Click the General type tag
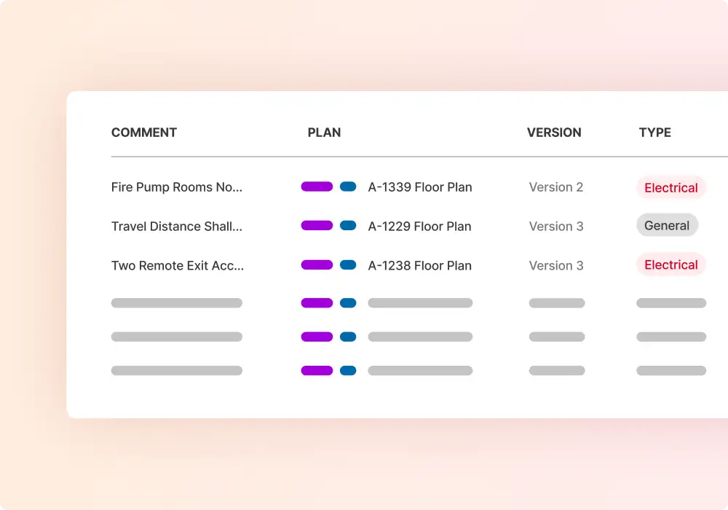 [667, 226]
